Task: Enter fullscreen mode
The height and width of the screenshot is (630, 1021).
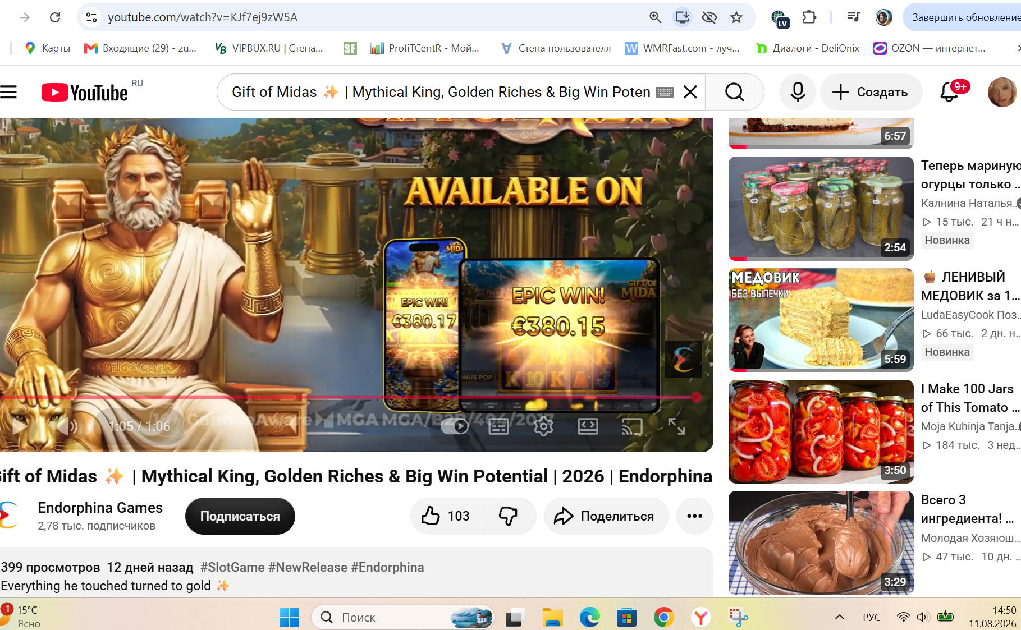Action: click(676, 427)
